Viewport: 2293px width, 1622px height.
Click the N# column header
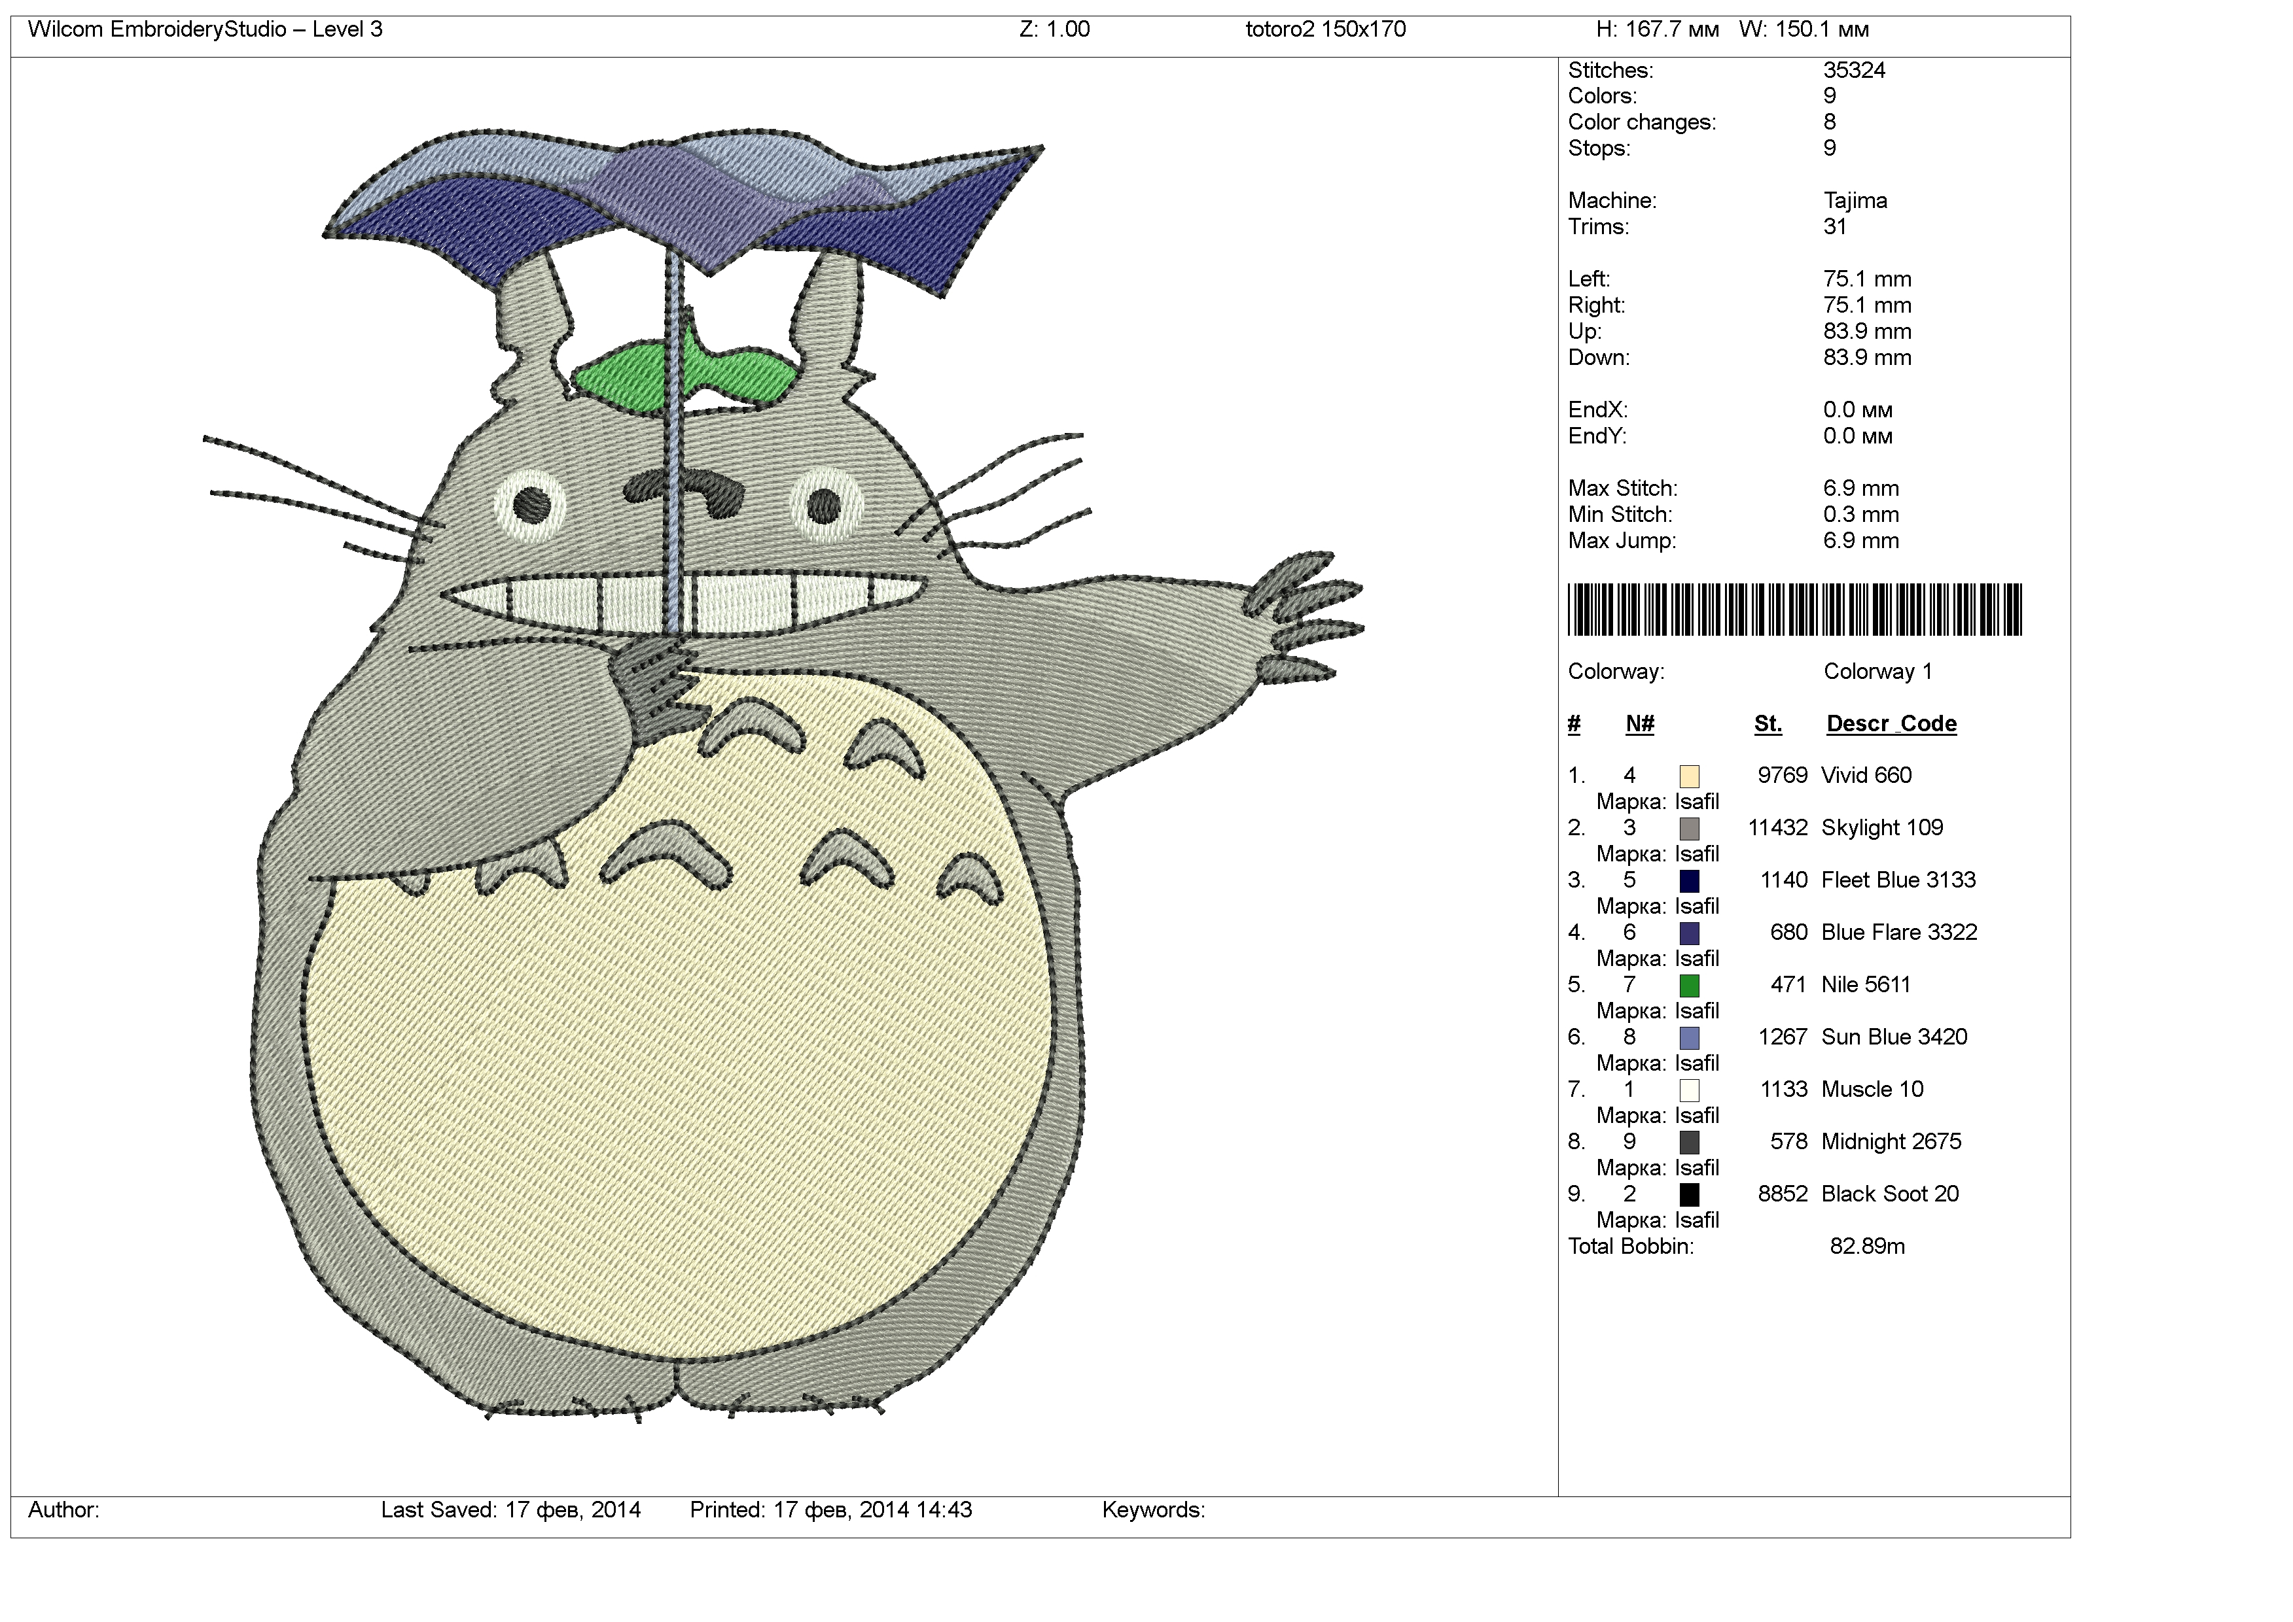tap(1639, 724)
